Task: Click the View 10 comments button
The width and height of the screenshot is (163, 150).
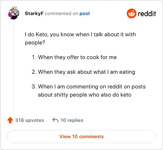Action: click(81, 137)
